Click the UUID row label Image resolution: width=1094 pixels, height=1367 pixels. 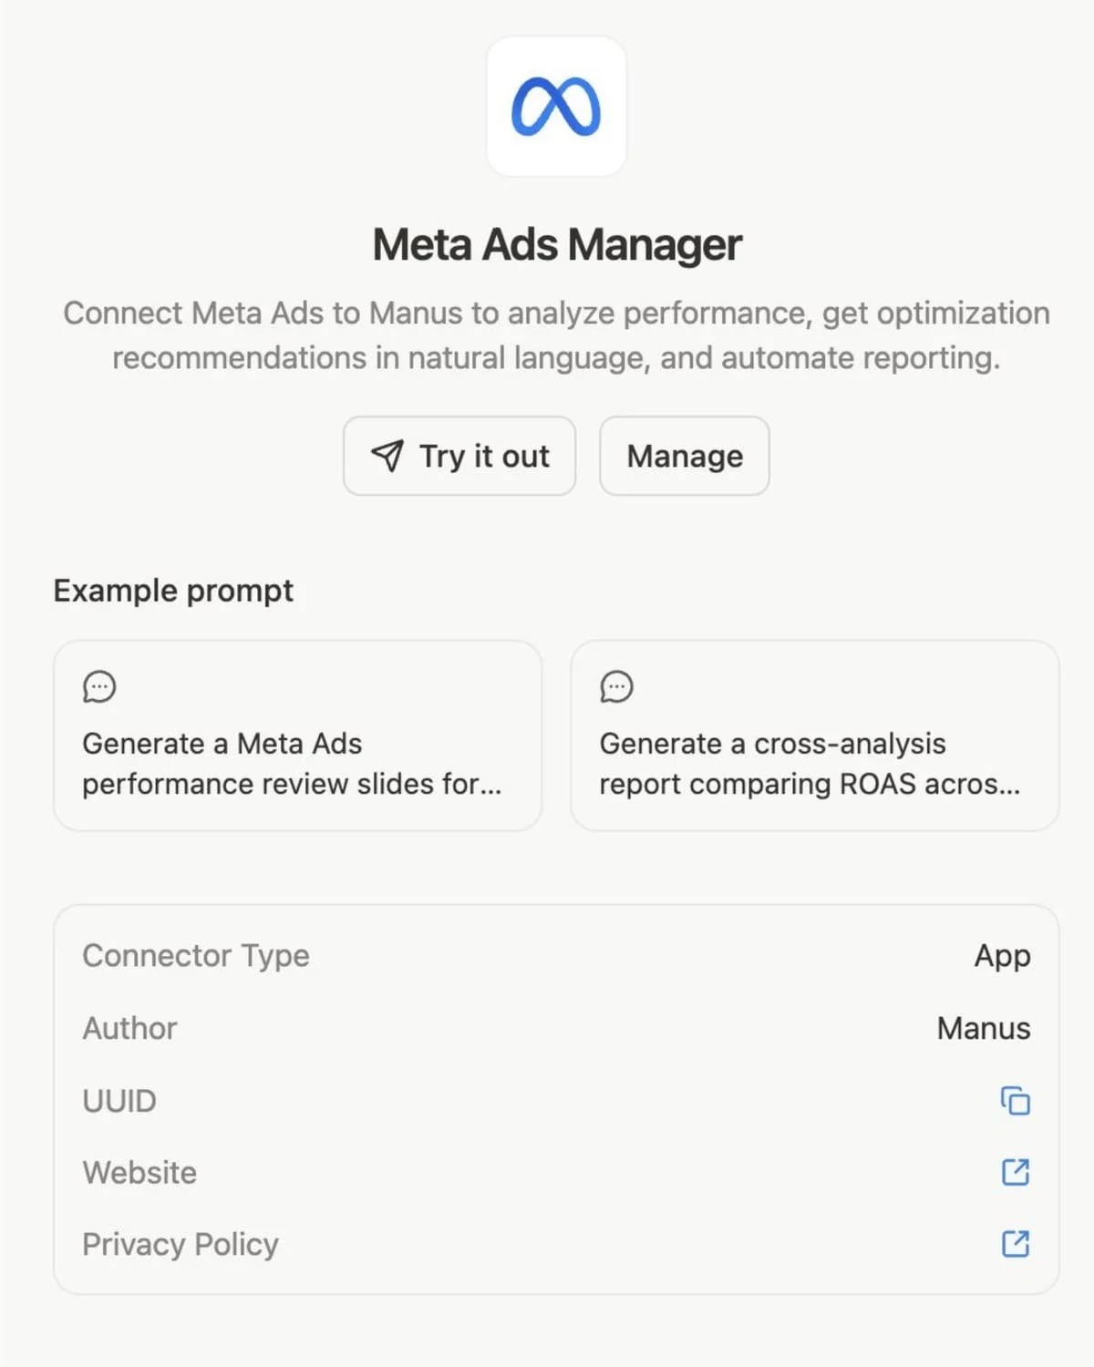[119, 1101]
